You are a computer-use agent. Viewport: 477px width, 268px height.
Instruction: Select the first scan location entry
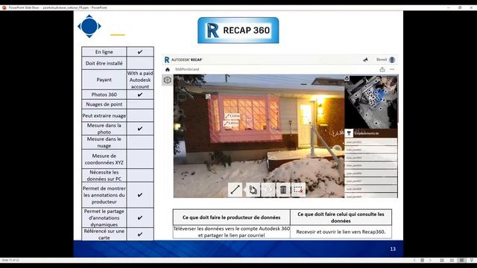(371, 142)
